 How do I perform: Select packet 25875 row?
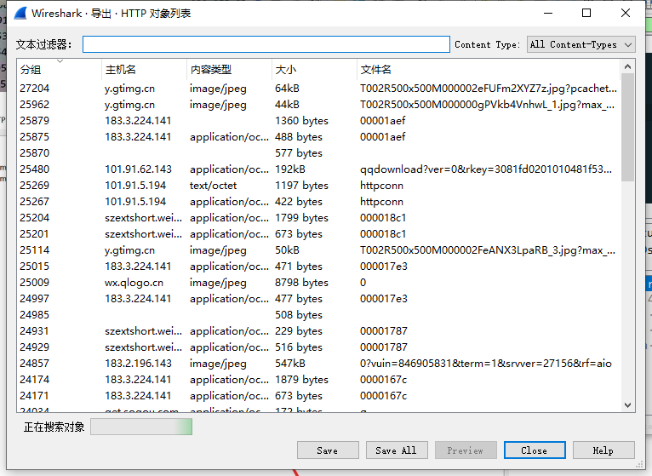pyautogui.click(x=318, y=137)
